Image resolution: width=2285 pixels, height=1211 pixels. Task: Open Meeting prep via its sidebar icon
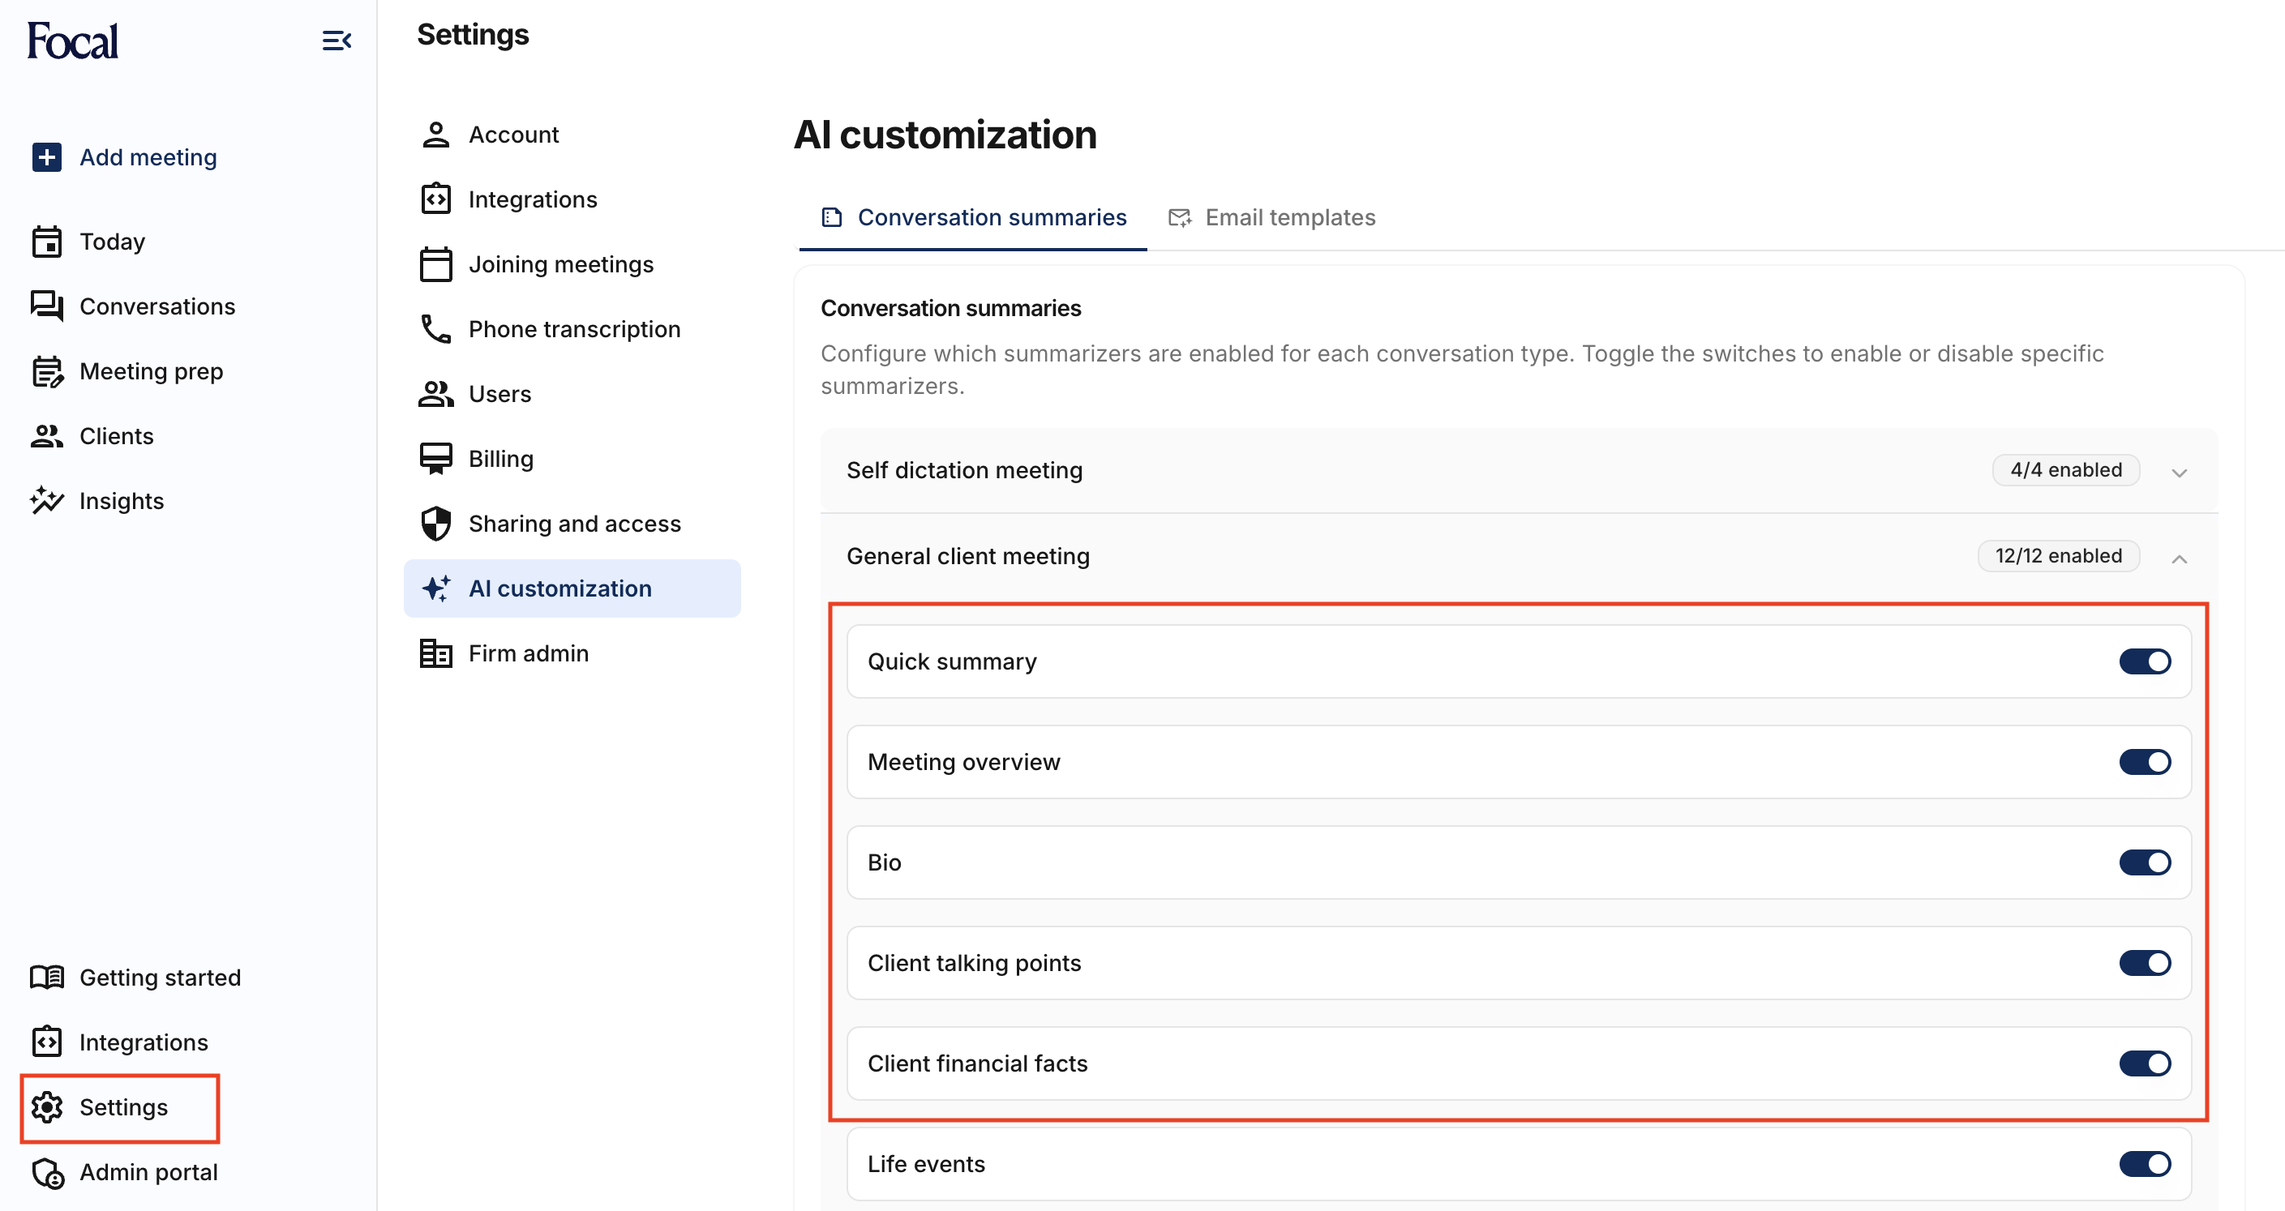point(46,371)
